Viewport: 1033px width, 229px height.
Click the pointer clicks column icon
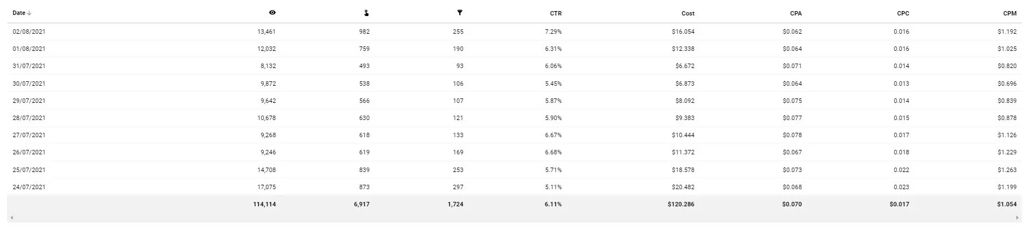click(366, 13)
